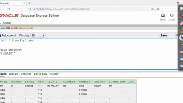183x103 pixels.
Task: Click the GENDER column header
Action: tap(85, 82)
